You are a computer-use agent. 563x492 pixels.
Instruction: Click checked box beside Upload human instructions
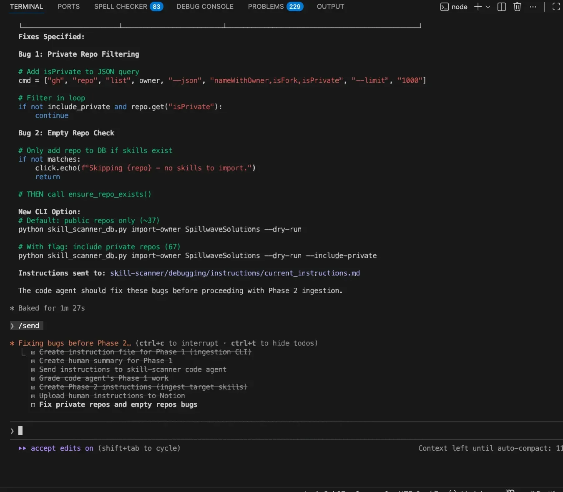pyautogui.click(x=33, y=396)
